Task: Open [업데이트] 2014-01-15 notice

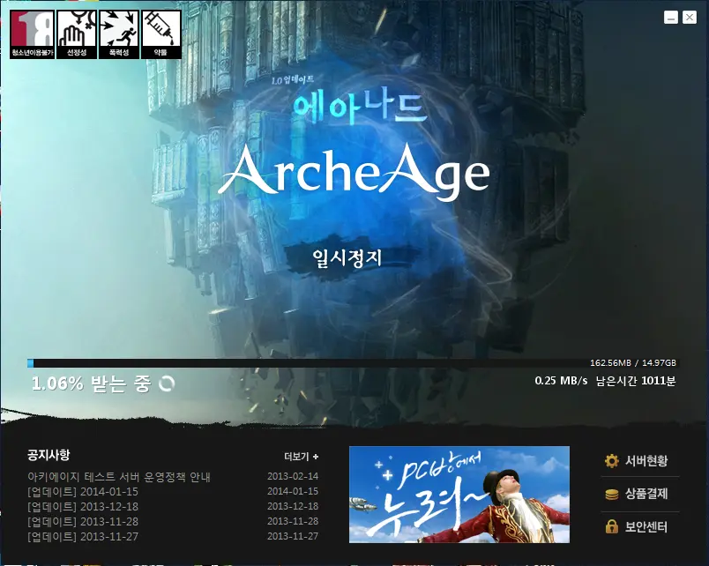Action: coord(83,492)
